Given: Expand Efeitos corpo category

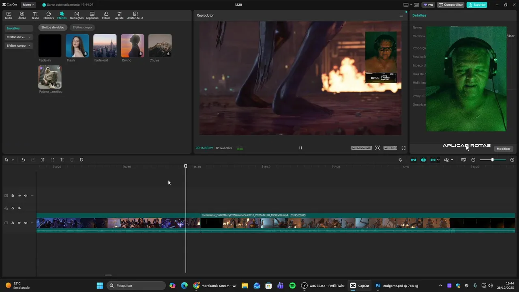Looking at the screenshot, I should click(x=19, y=46).
